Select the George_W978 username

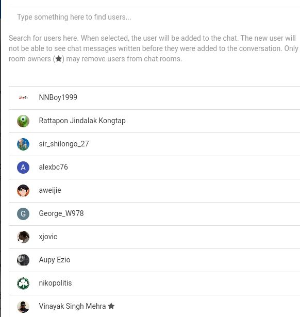(61, 213)
